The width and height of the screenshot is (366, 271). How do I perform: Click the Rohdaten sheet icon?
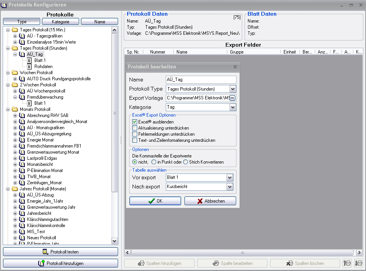tap(29, 67)
